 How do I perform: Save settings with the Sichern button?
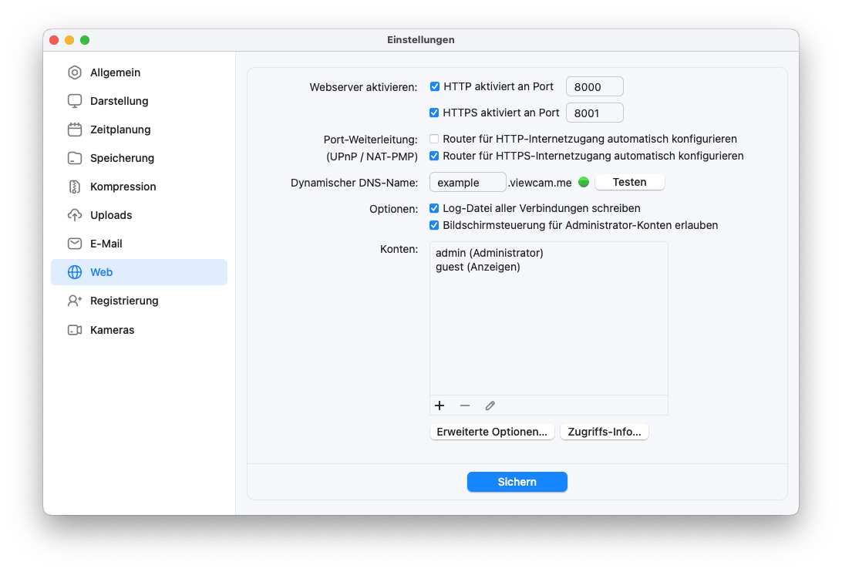click(x=517, y=482)
